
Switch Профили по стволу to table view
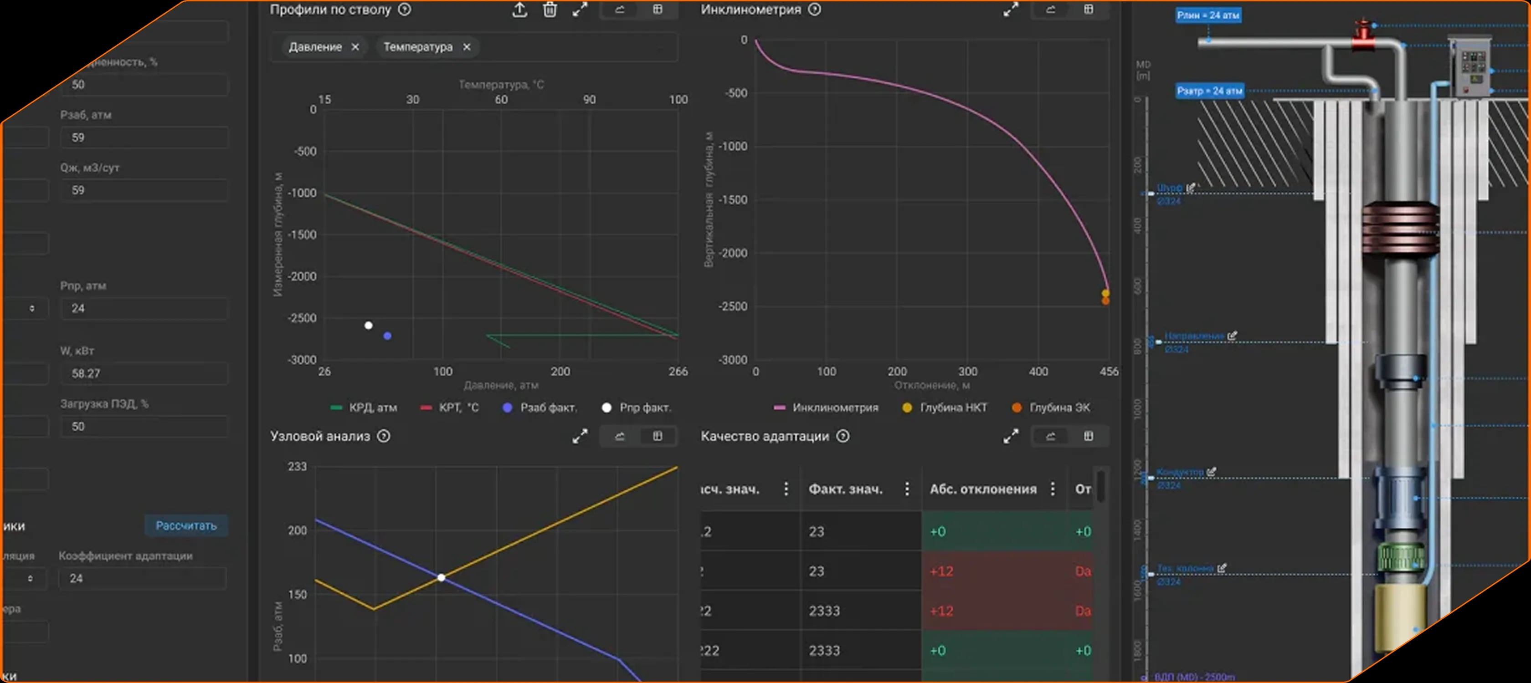click(x=658, y=10)
